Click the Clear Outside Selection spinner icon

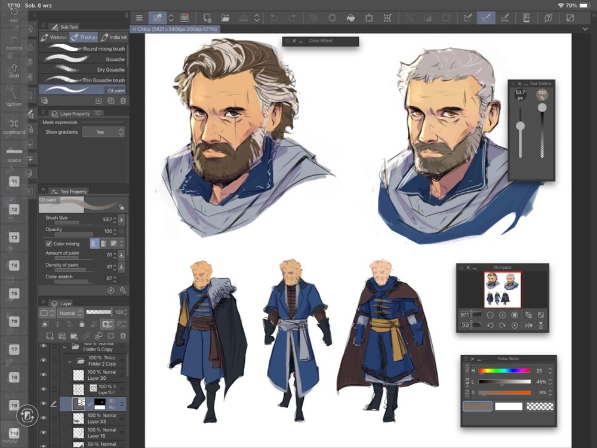333,18
